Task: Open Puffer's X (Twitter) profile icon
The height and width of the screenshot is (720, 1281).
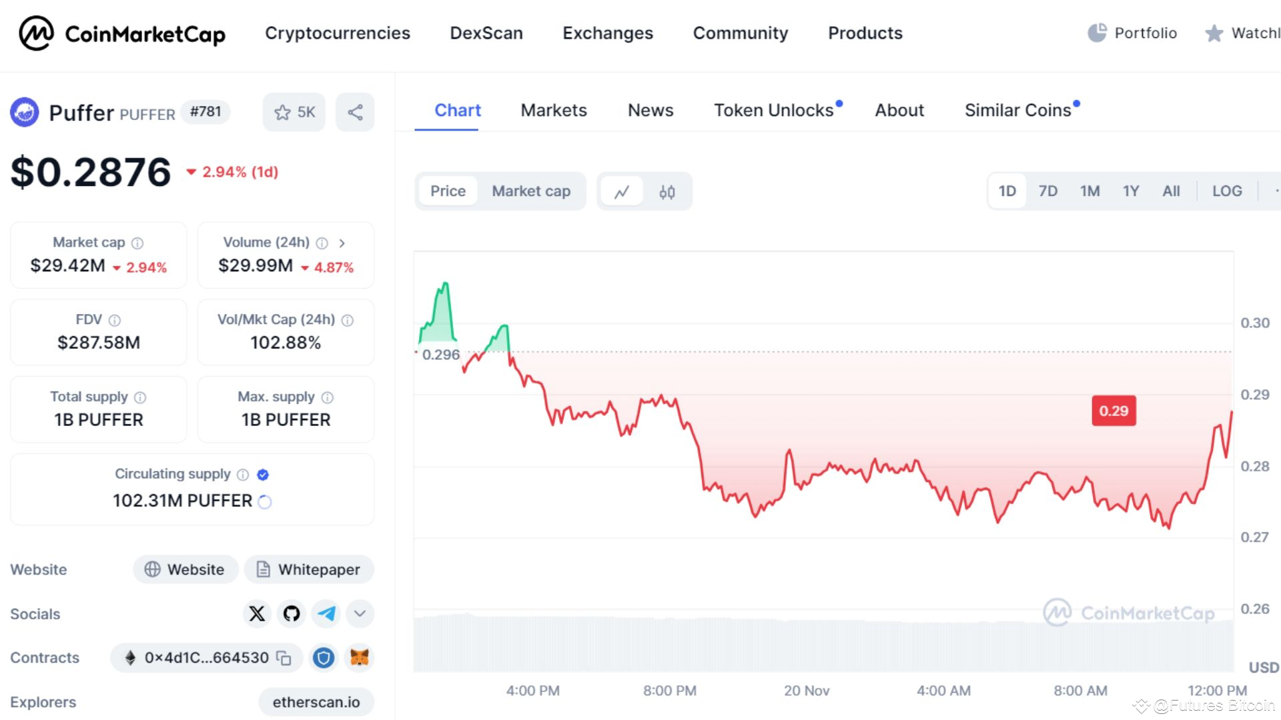Action: (x=256, y=613)
